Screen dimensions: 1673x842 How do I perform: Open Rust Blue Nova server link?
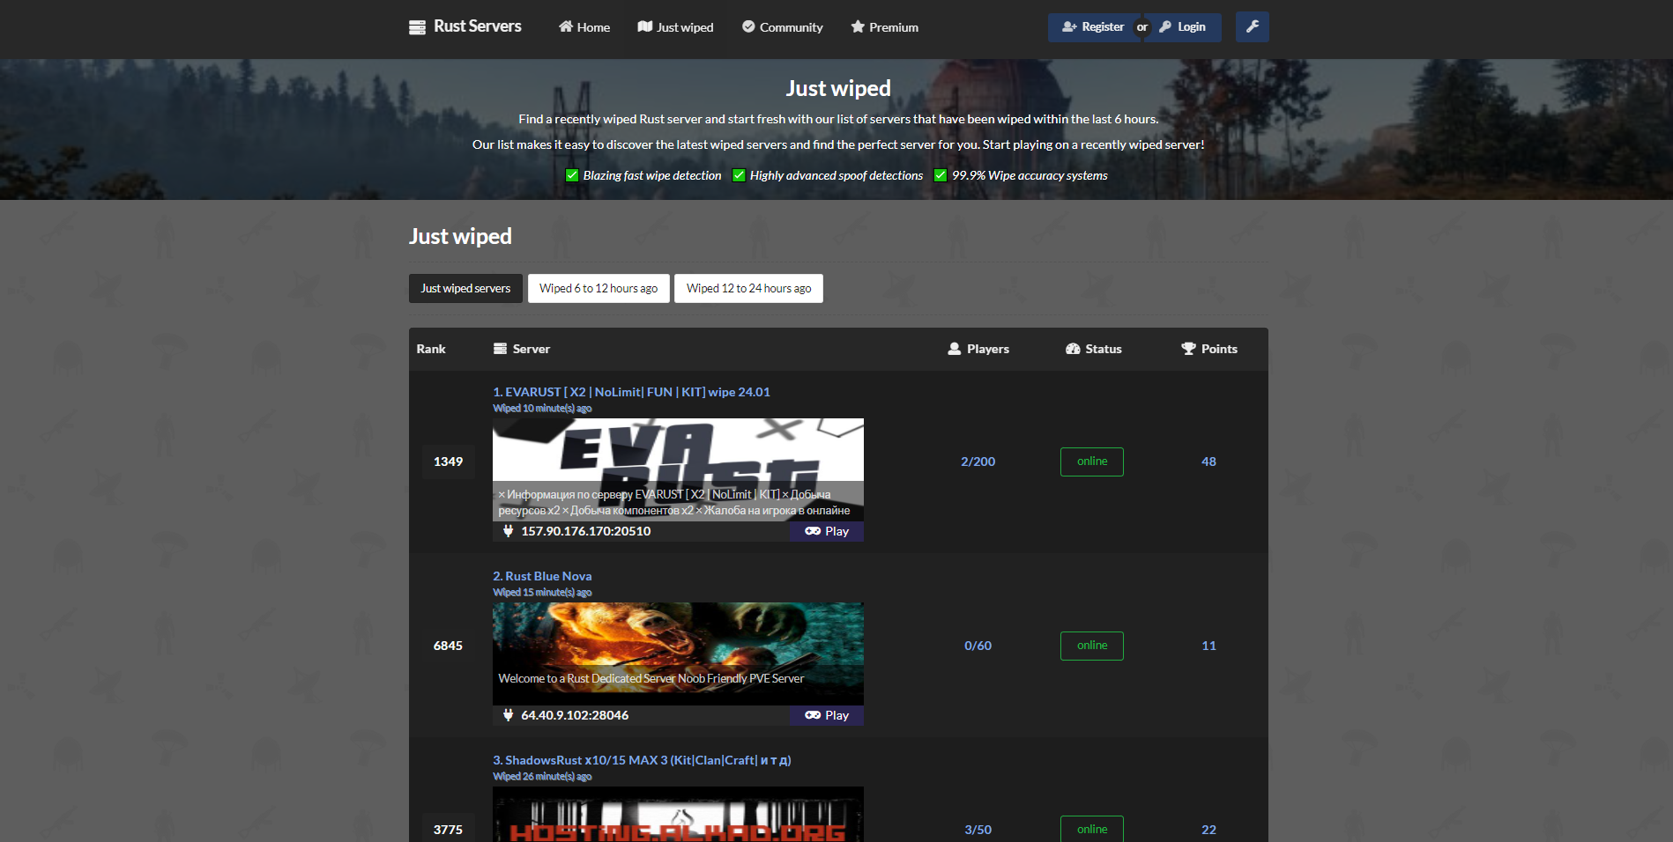pos(542,576)
